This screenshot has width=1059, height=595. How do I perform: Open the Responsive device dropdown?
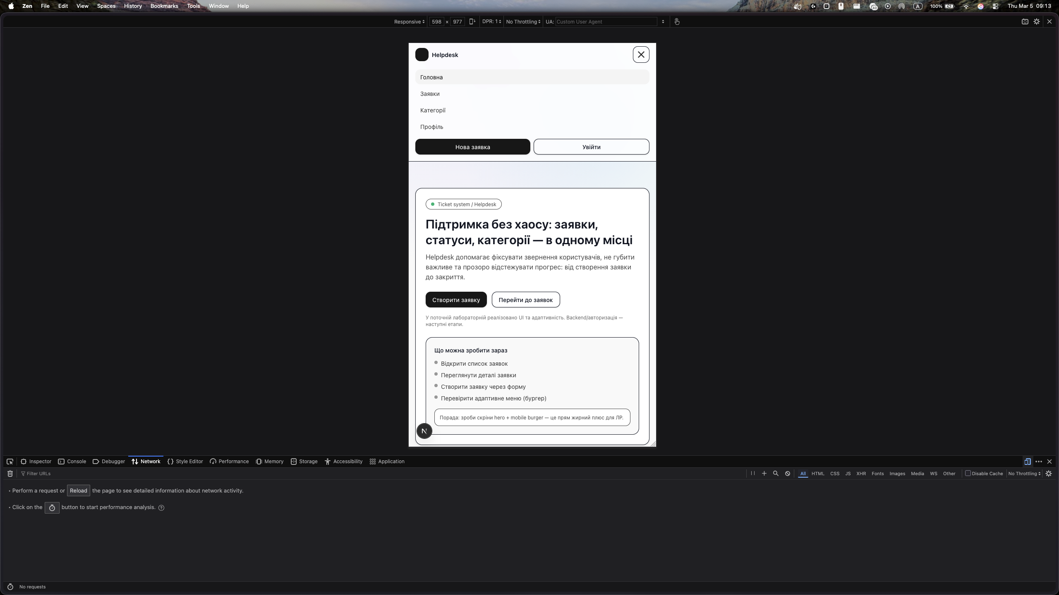(x=409, y=21)
